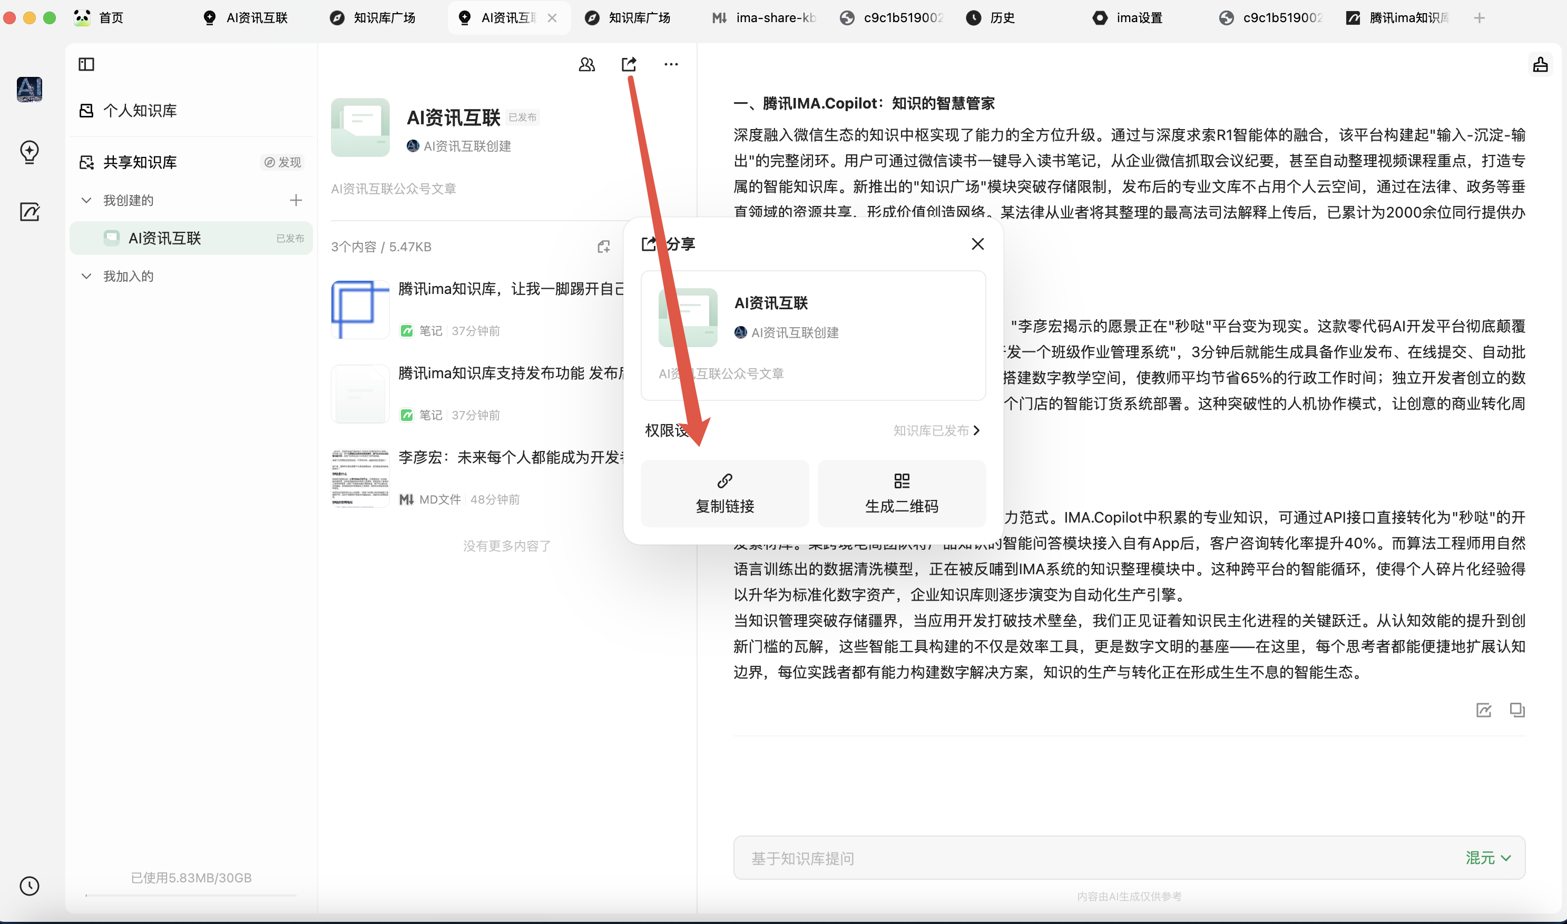Click the plus icon next to 我创建的
The height and width of the screenshot is (924, 1567).
click(x=296, y=200)
